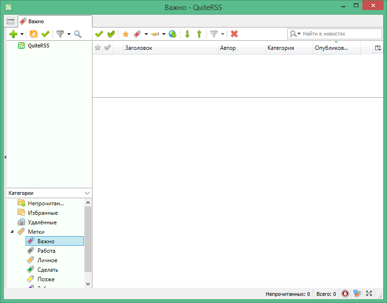The width and height of the screenshot is (387, 303).
Task: Update all feeds with the orange refresh icon
Action: click(34, 34)
